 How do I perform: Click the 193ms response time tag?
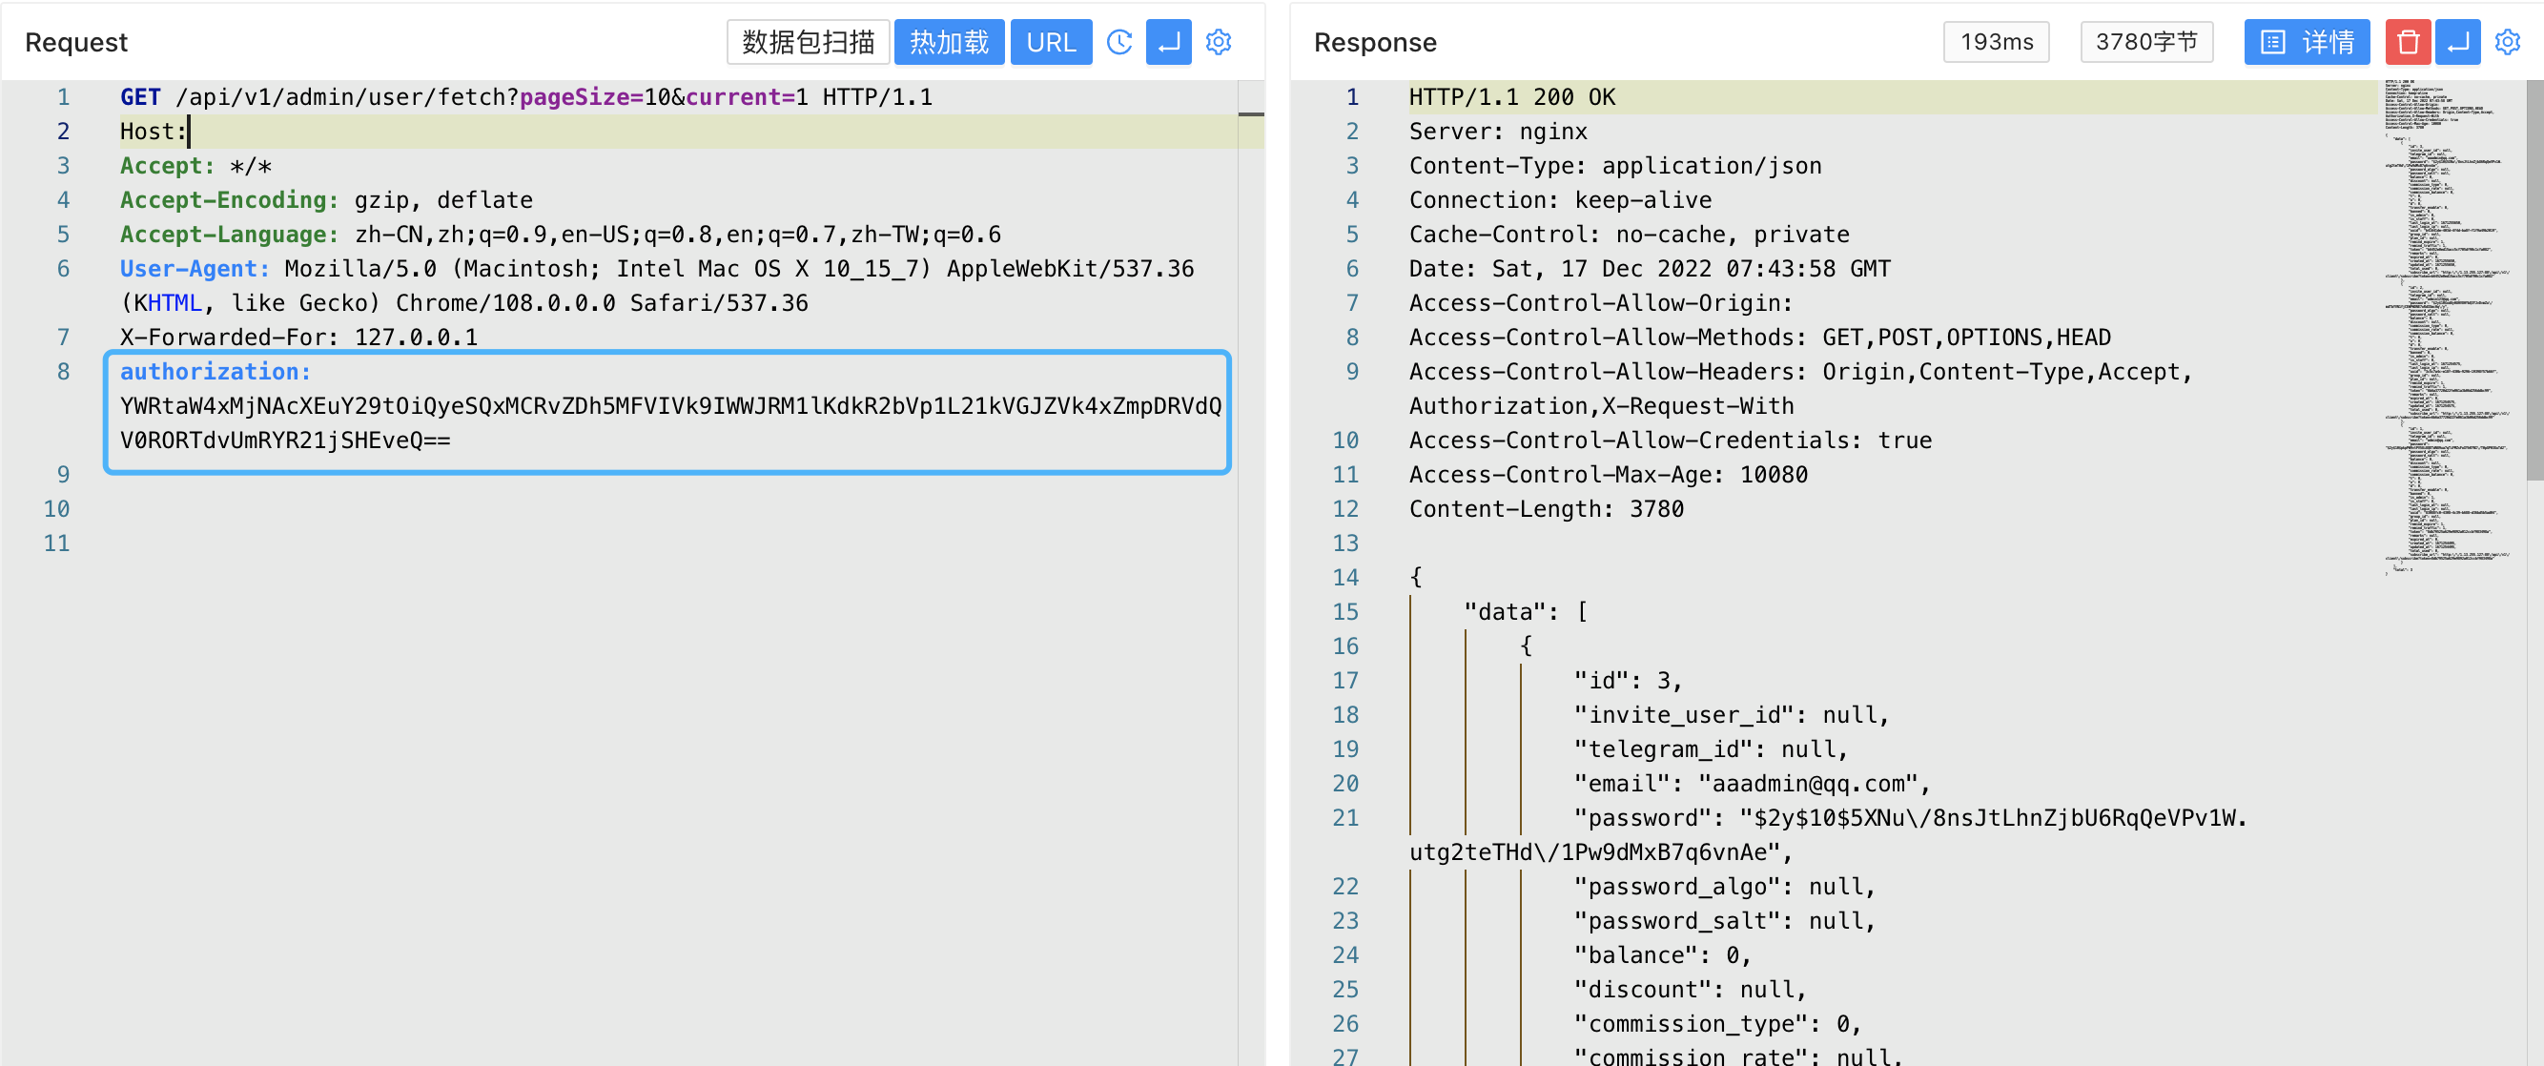point(1996,43)
